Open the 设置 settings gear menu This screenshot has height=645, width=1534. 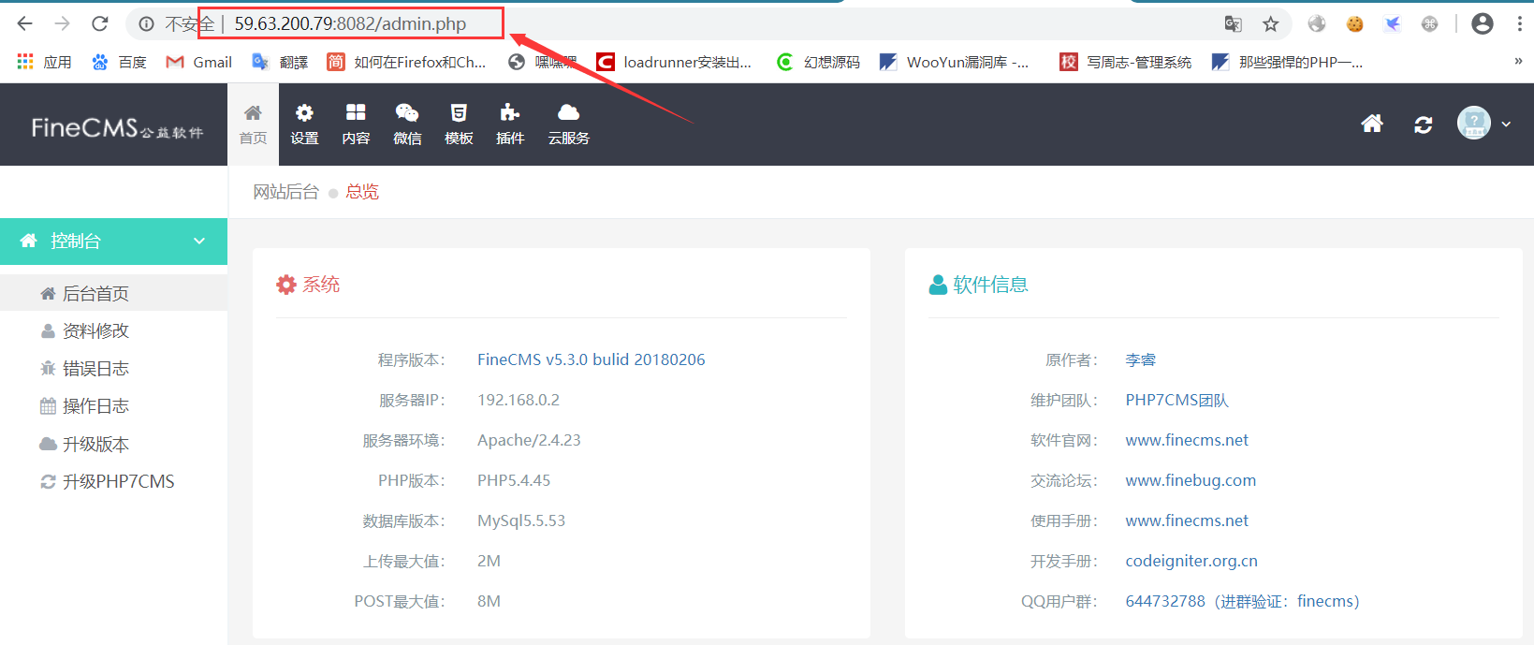coord(304,125)
